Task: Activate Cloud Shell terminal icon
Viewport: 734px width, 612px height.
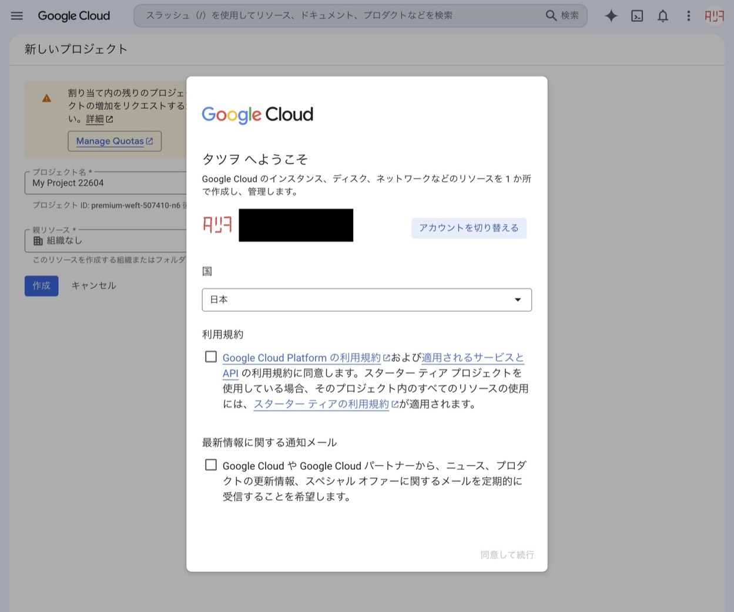Action: click(637, 16)
